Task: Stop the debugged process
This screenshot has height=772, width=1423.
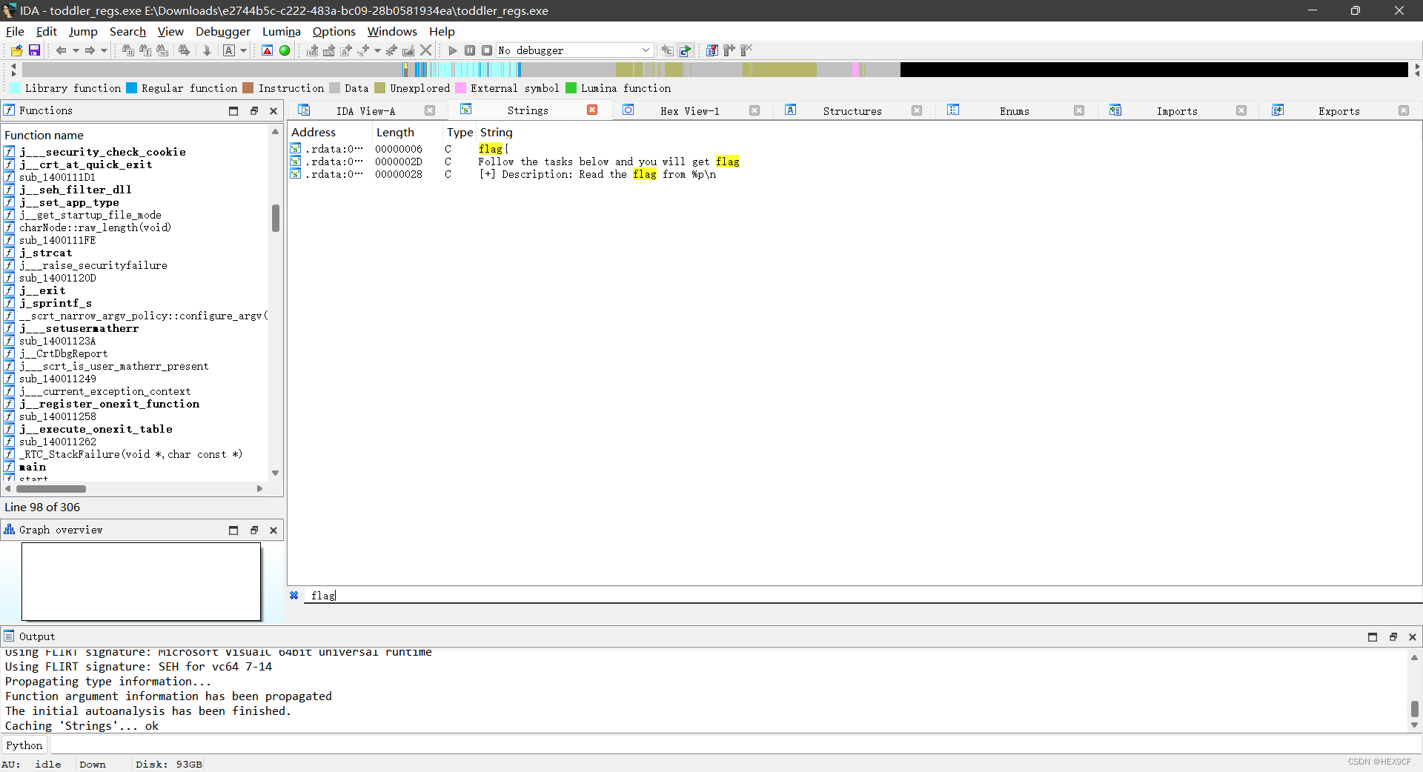Action: coord(487,50)
